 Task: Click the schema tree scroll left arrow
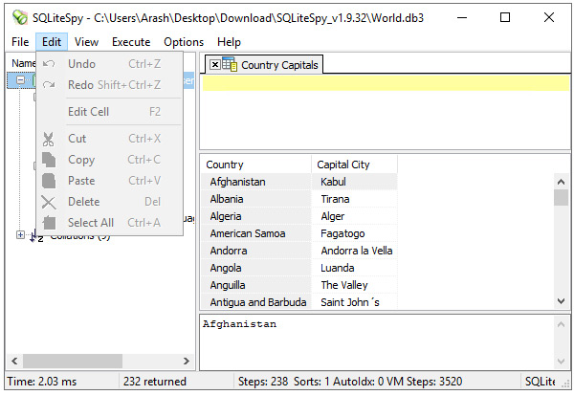(14, 361)
